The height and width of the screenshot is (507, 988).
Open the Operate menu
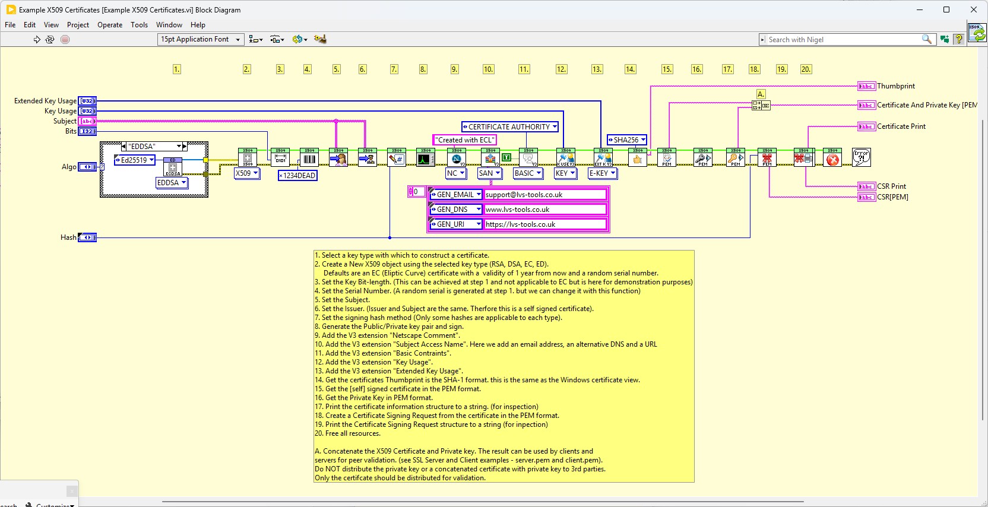pyautogui.click(x=110, y=25)
